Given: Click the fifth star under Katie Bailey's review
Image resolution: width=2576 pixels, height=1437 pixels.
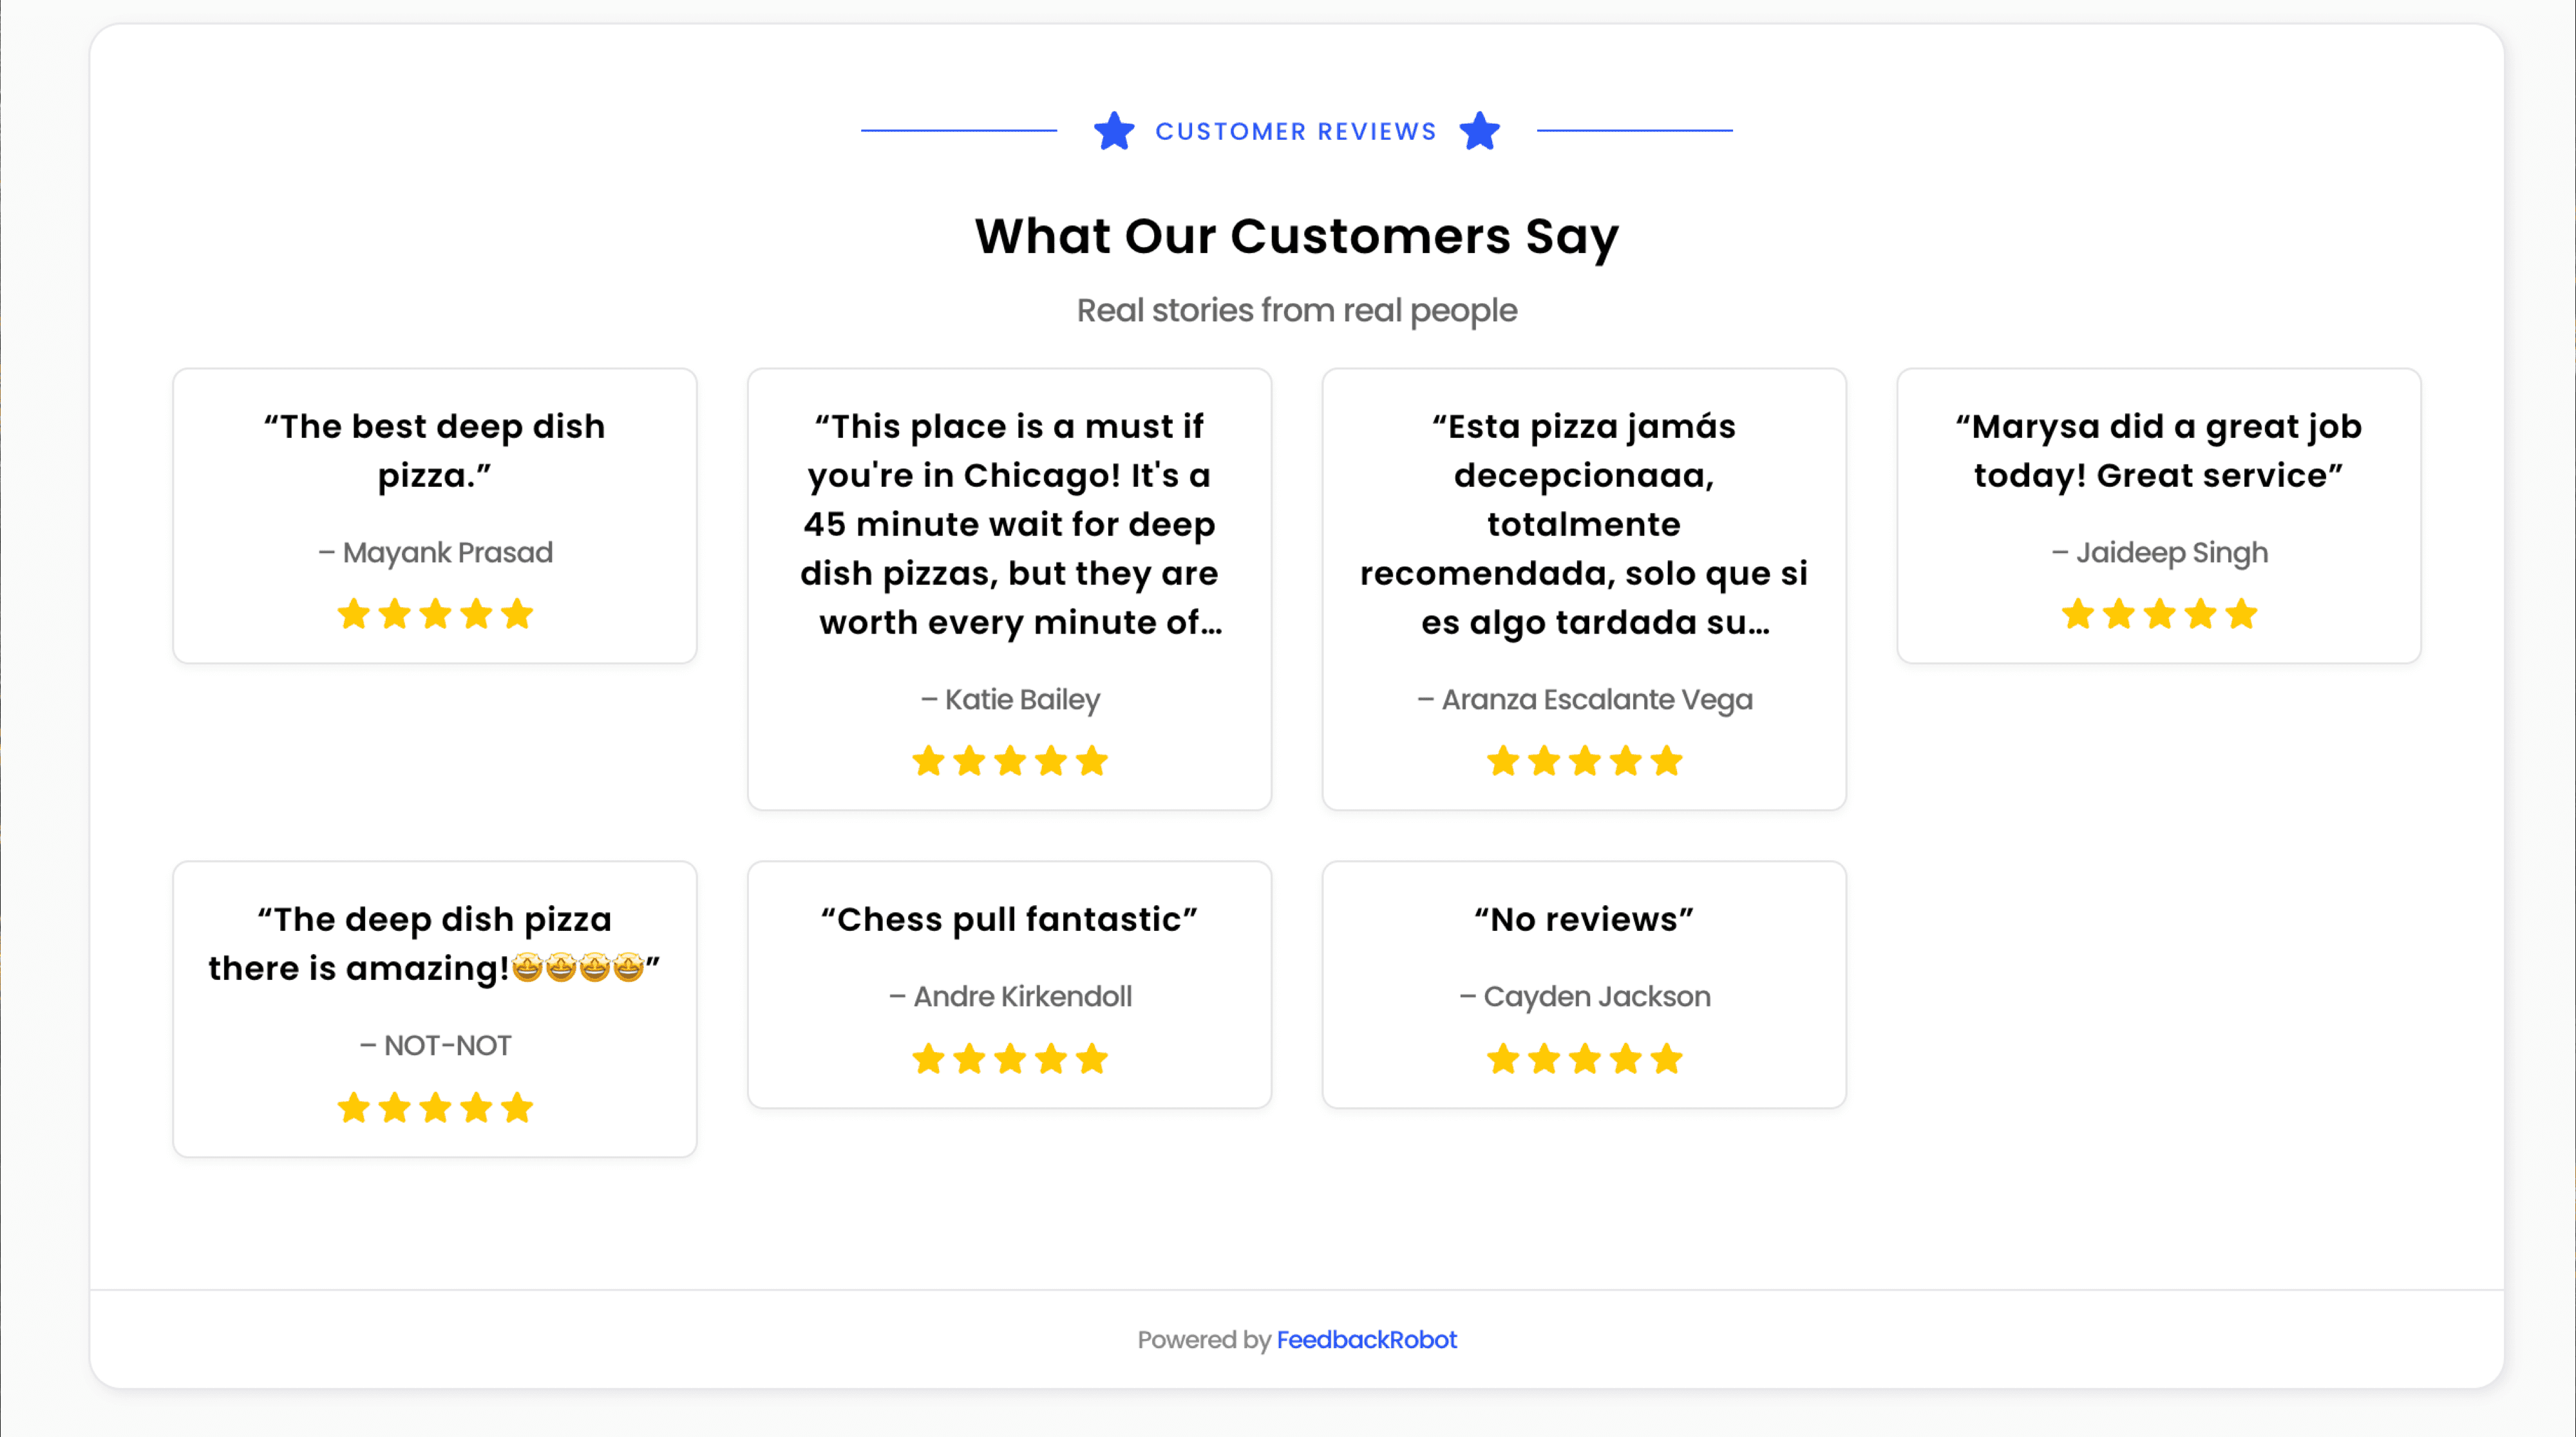Looking at the screenshot, I should (x=1091, y=761).
